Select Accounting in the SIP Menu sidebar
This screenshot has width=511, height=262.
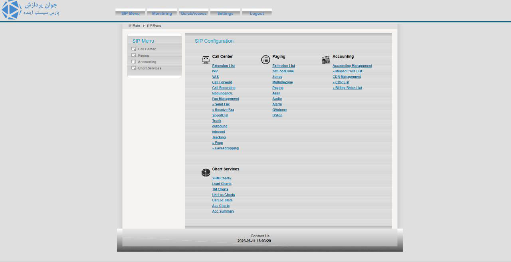[147, 62]
